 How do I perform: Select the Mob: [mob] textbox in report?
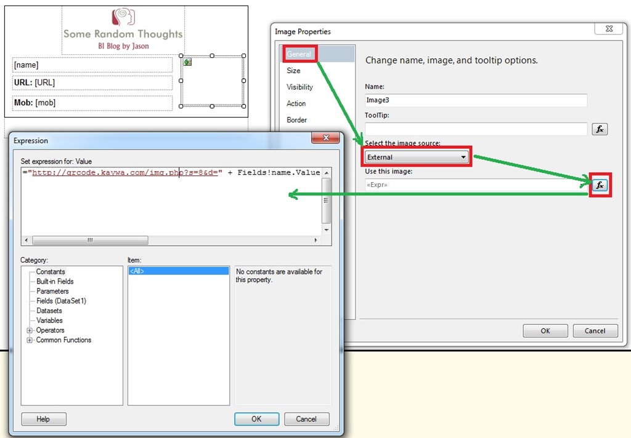click(x=92, y=103)
